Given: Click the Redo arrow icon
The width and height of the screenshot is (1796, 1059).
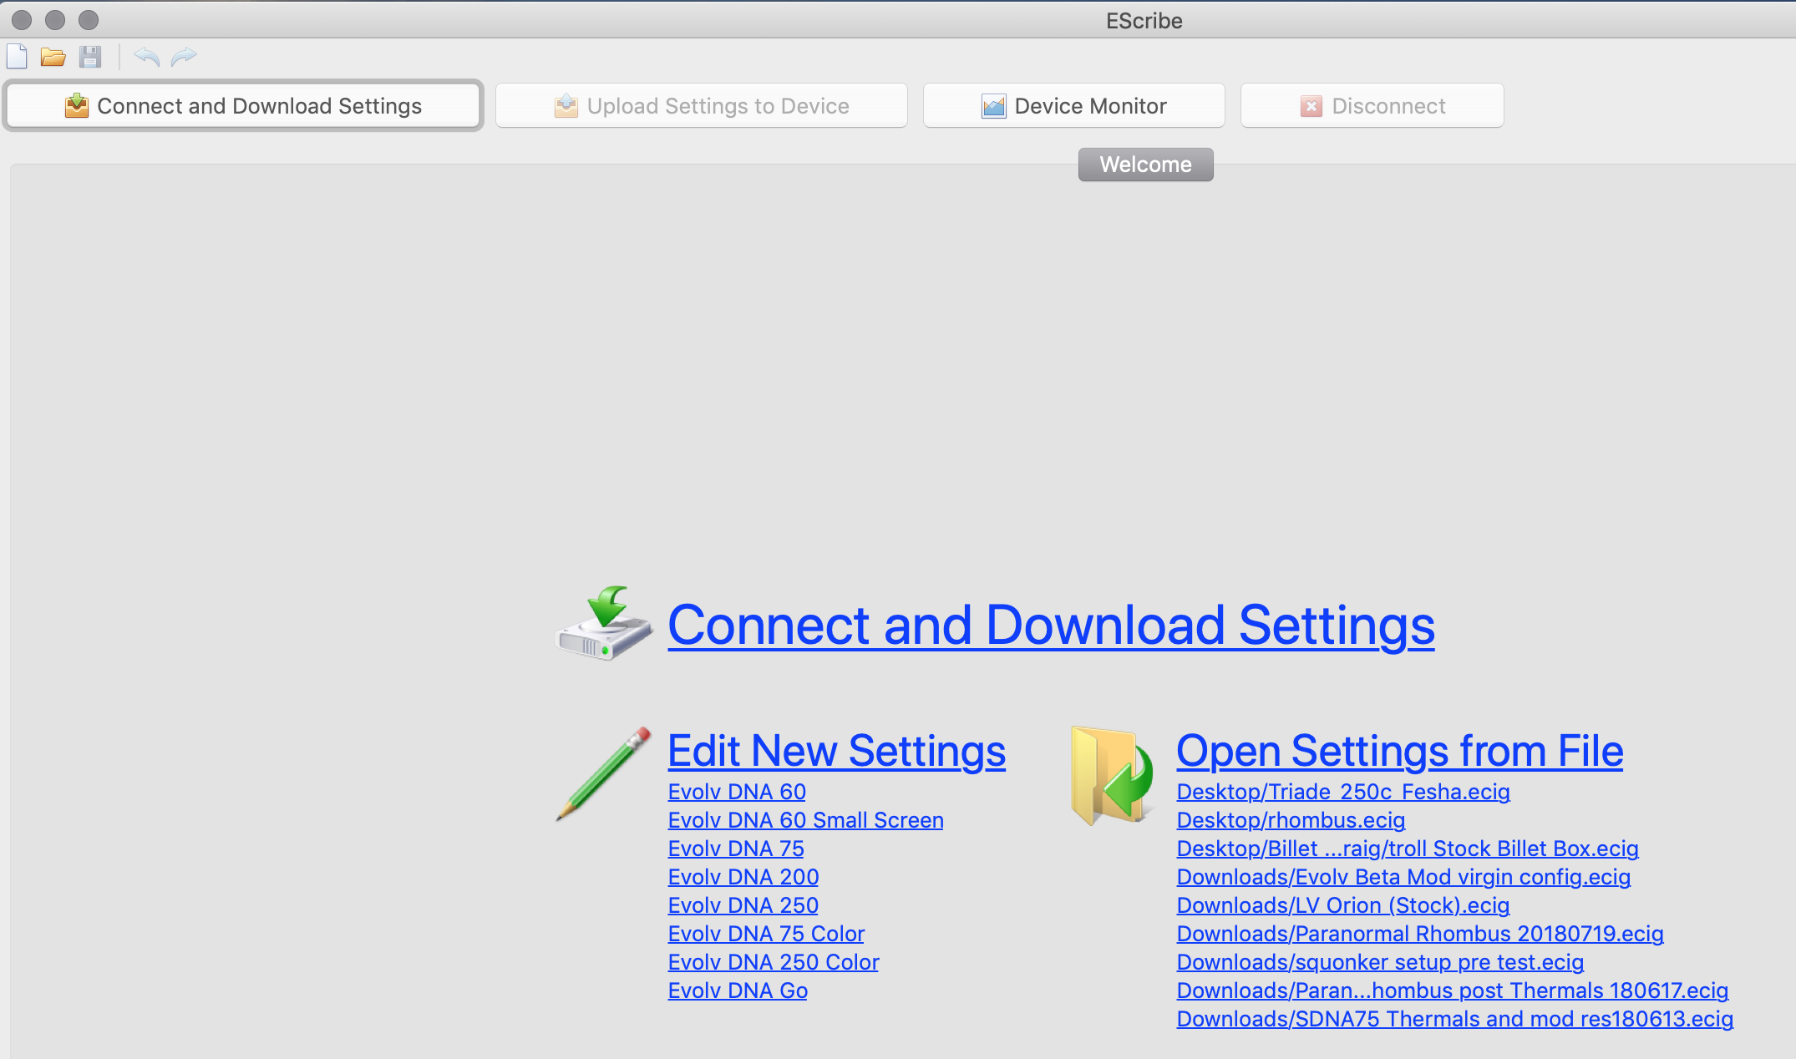Looking at the screenshot, I should click(184, 57).
